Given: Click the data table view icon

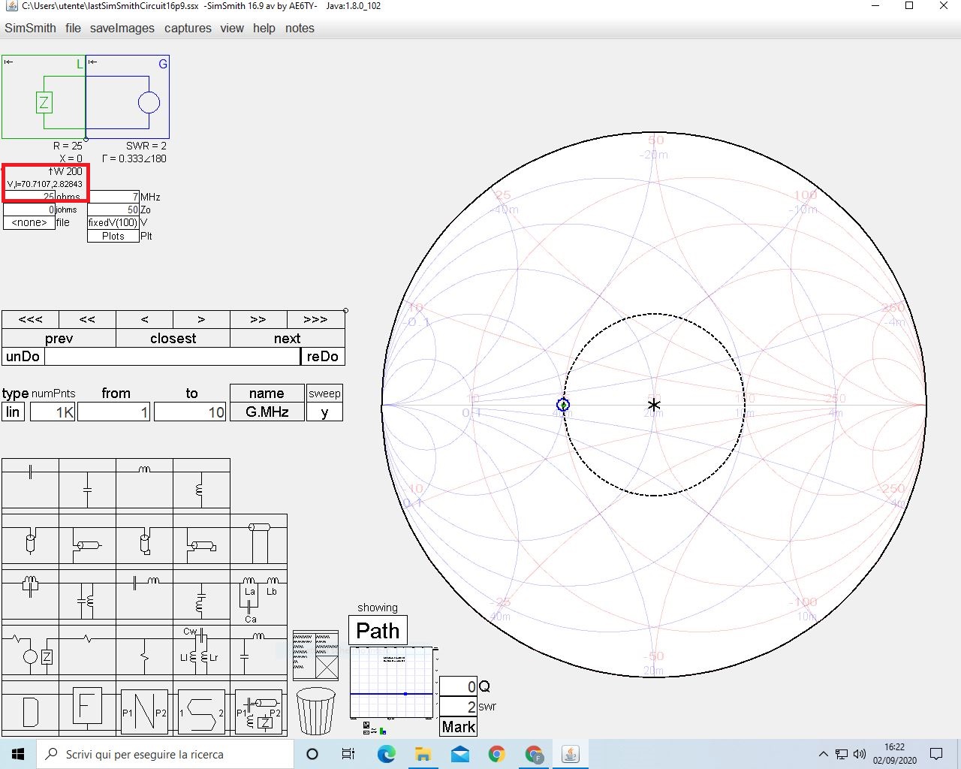Looking at the screenshot, I should pos(316,656).
